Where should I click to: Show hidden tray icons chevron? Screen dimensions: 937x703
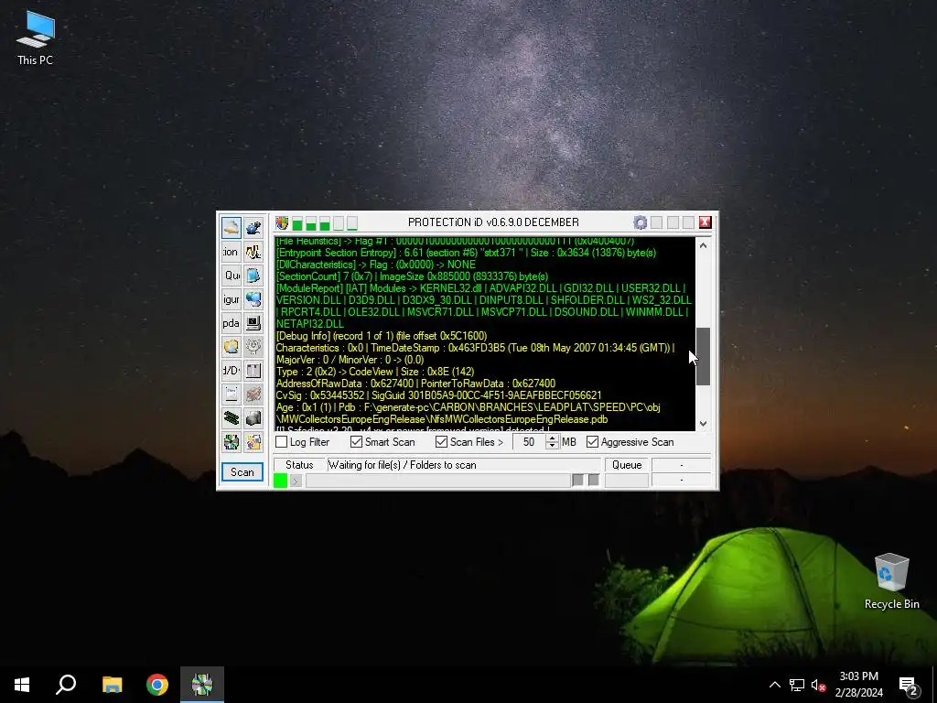[774, 685]
